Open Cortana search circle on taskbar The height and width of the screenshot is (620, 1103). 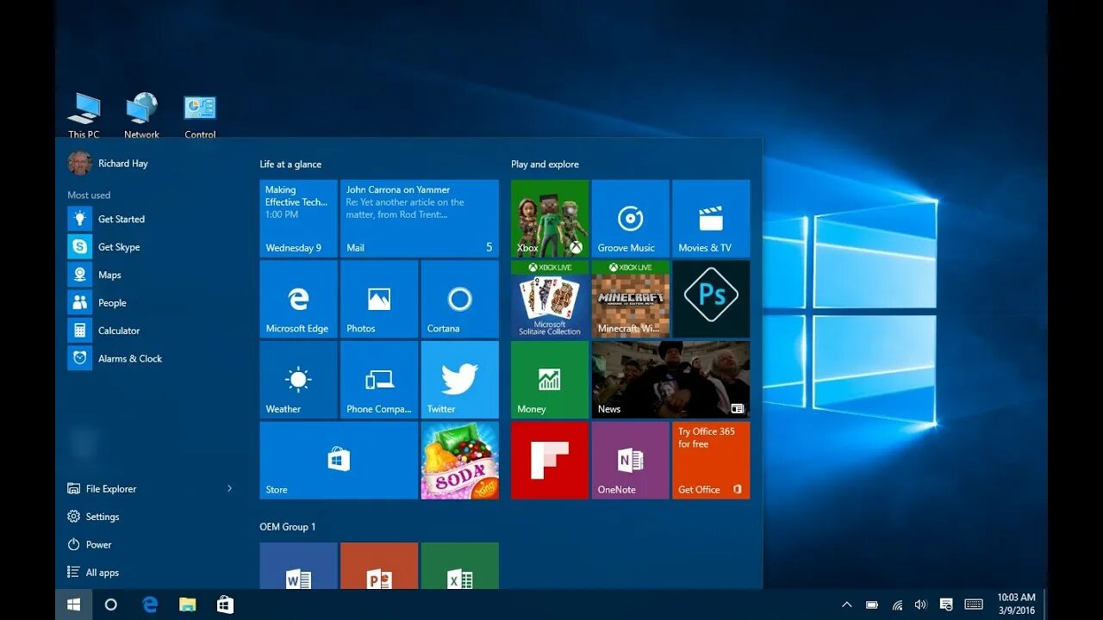coord(110,604)
